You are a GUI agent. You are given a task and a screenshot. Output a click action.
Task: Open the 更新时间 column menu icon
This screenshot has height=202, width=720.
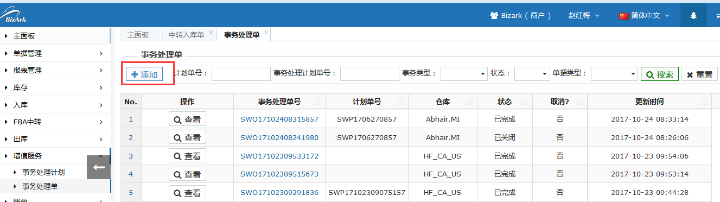705,102
